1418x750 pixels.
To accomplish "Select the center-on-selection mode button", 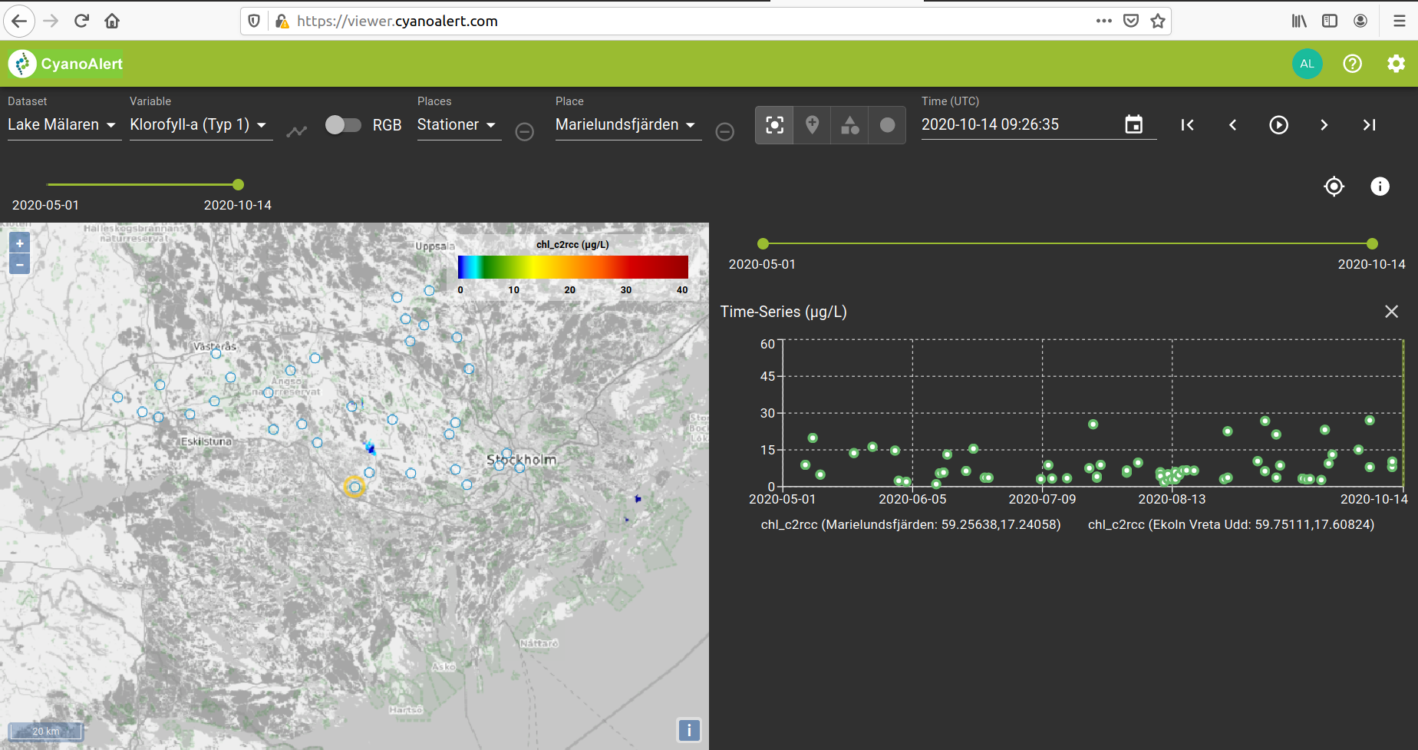I will click(774, 124).
